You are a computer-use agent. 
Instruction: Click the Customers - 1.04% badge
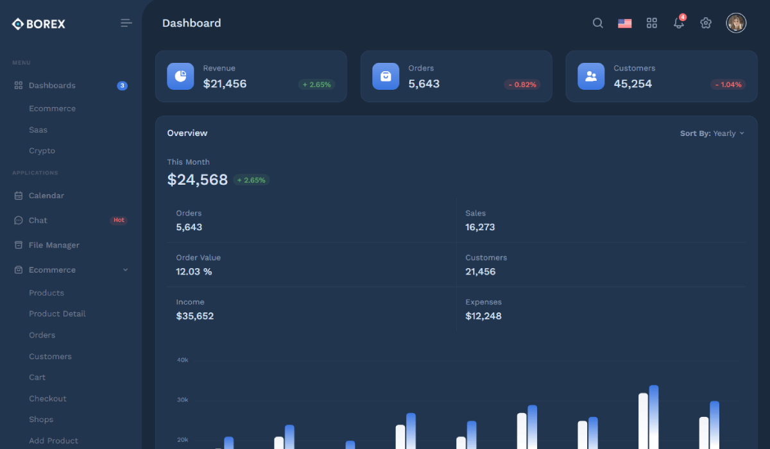pyautogui.click(x=728, y=85)
